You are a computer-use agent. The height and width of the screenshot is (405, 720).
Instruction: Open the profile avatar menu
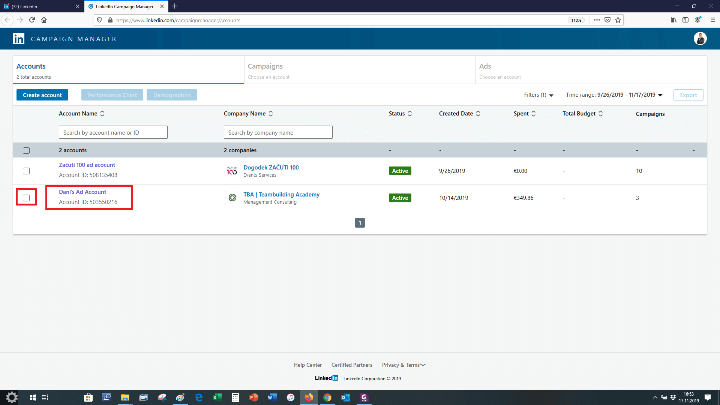[x=700, y=39]
